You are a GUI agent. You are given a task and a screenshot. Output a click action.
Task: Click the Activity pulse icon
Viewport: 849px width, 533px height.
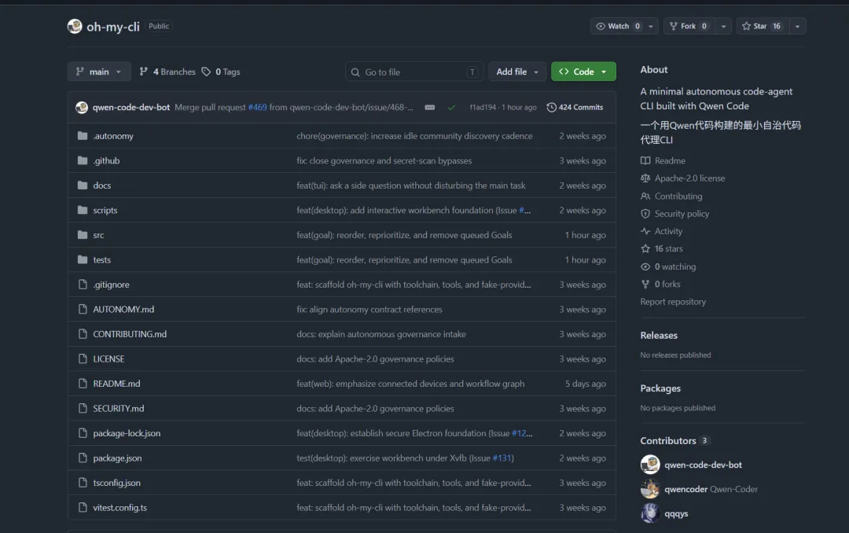click(645, 231)
